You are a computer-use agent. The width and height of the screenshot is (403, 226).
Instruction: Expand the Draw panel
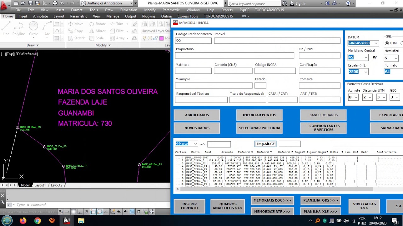(33, 45)
